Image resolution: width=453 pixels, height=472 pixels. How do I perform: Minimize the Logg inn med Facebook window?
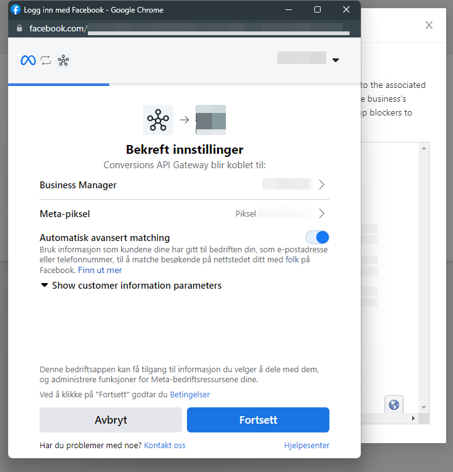(289, 9)
